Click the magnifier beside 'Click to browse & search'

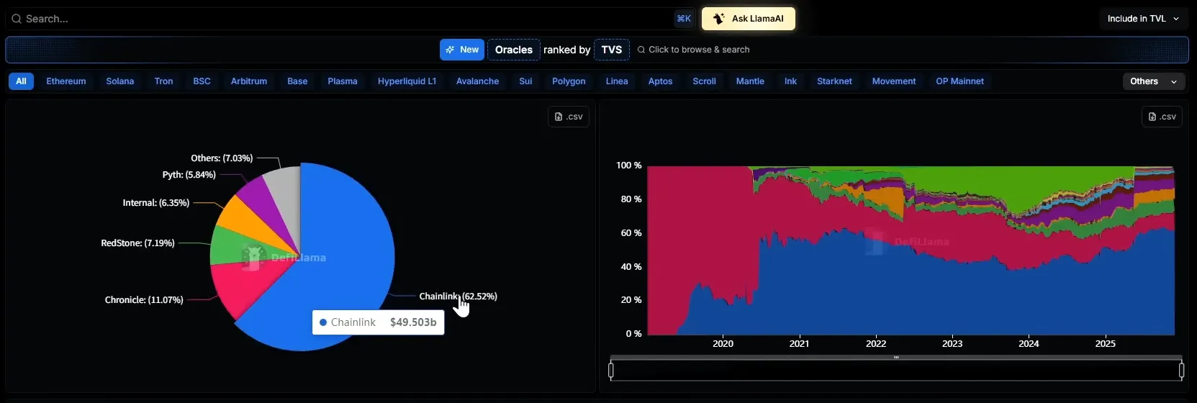tap(641, 50)
